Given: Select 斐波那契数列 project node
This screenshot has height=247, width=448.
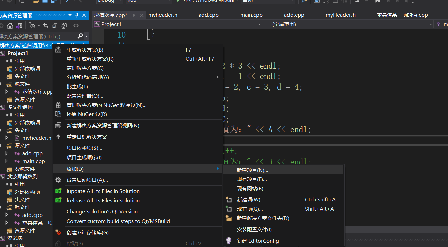Looking at the screenshot, I should (22, 176).
